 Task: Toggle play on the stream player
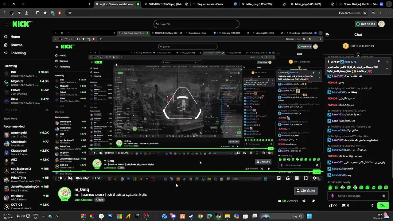(x=61, y=178)
